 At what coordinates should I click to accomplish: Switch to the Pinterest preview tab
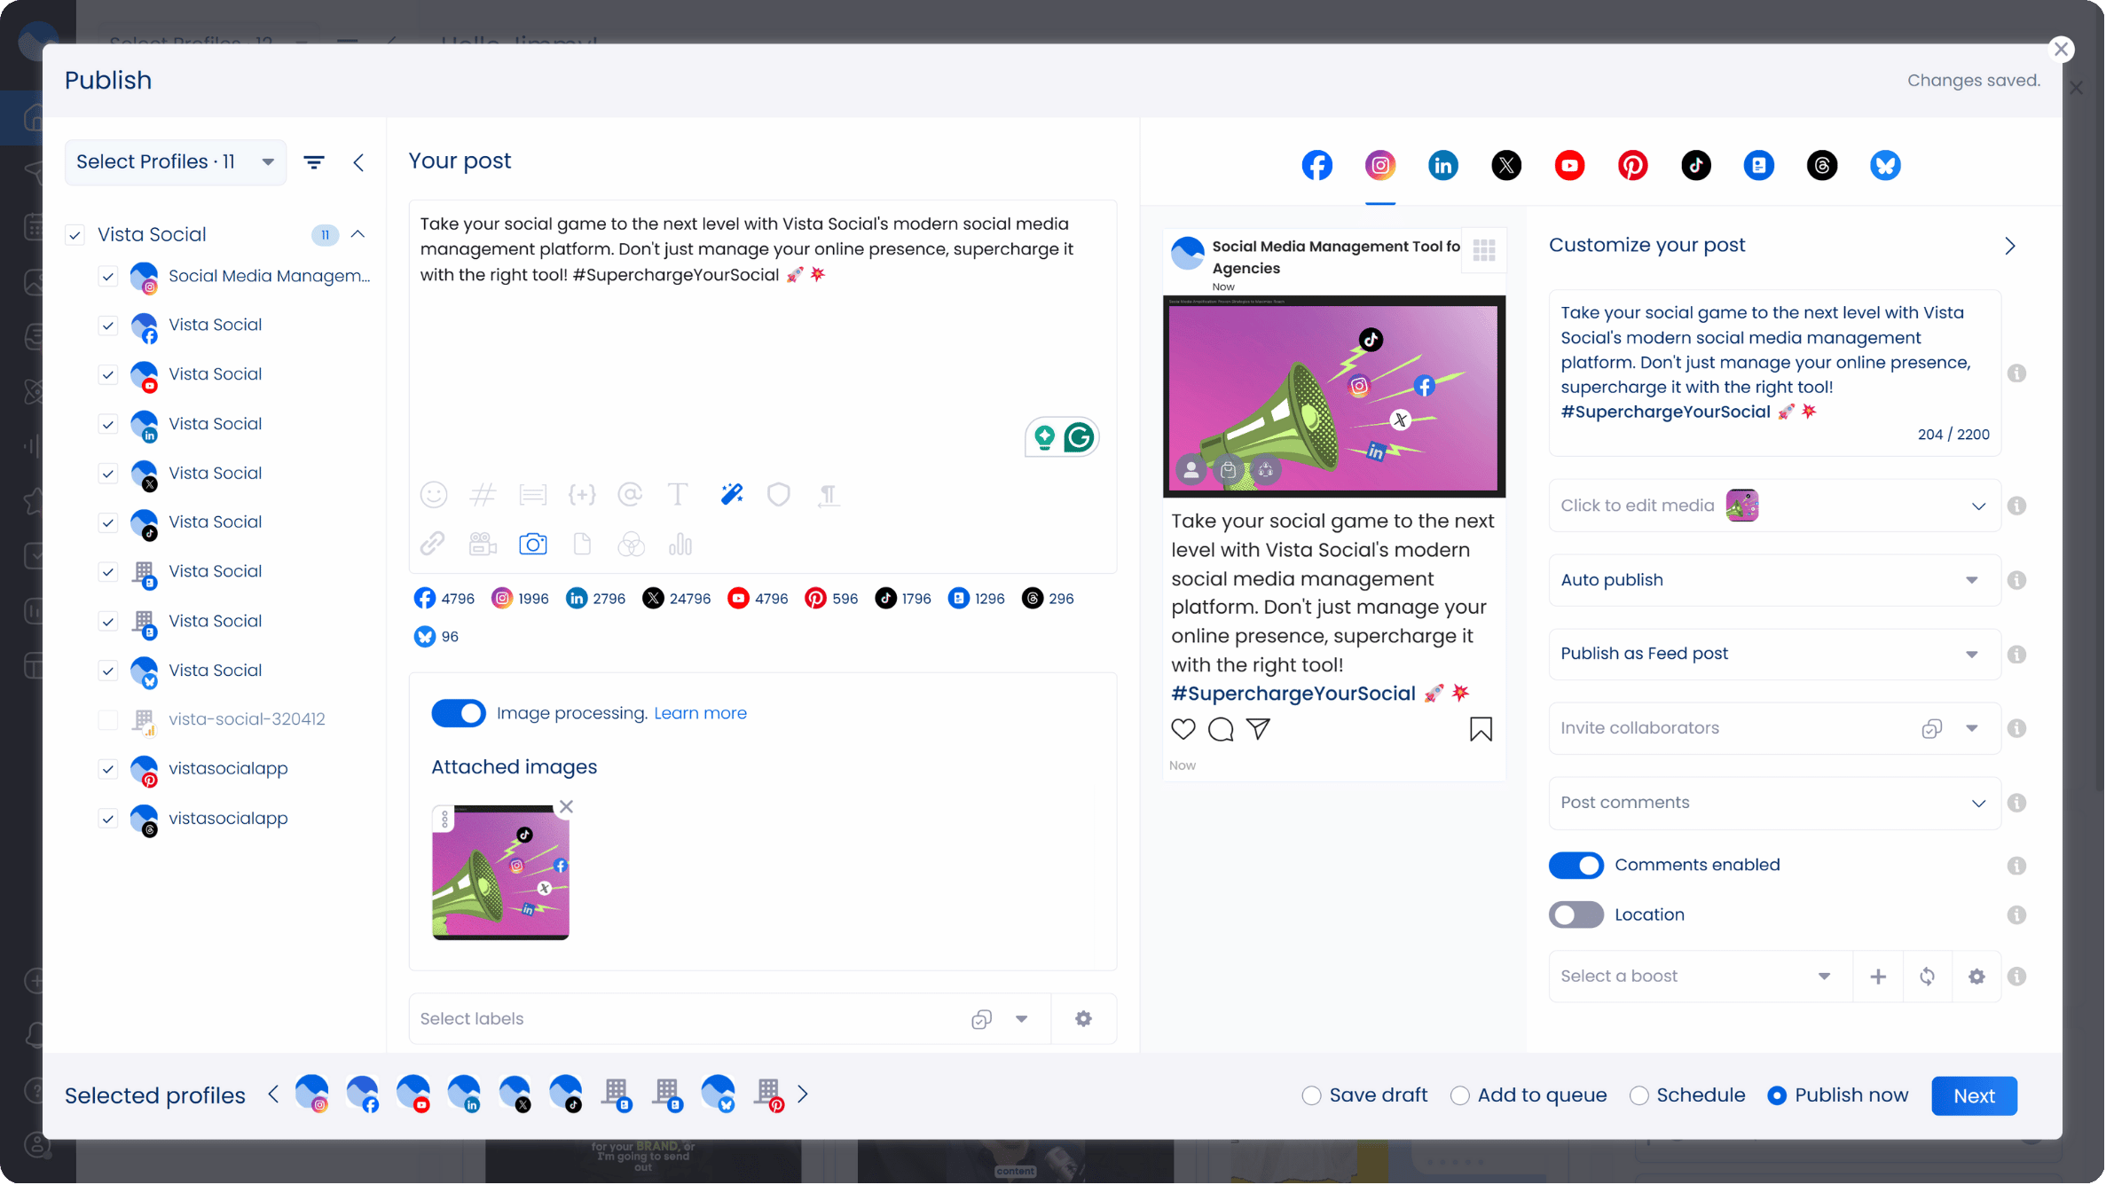(x=1632, y=165)
